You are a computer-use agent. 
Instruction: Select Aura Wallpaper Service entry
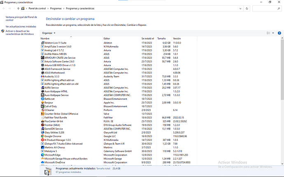click(x=118, y=95)
